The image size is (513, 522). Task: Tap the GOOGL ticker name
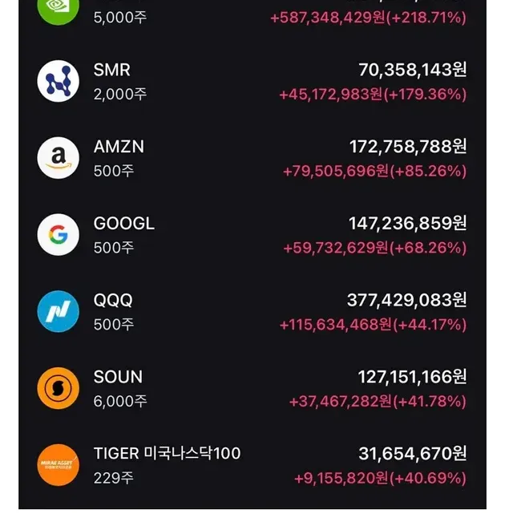pyautogui.click(x=124, y=224)
